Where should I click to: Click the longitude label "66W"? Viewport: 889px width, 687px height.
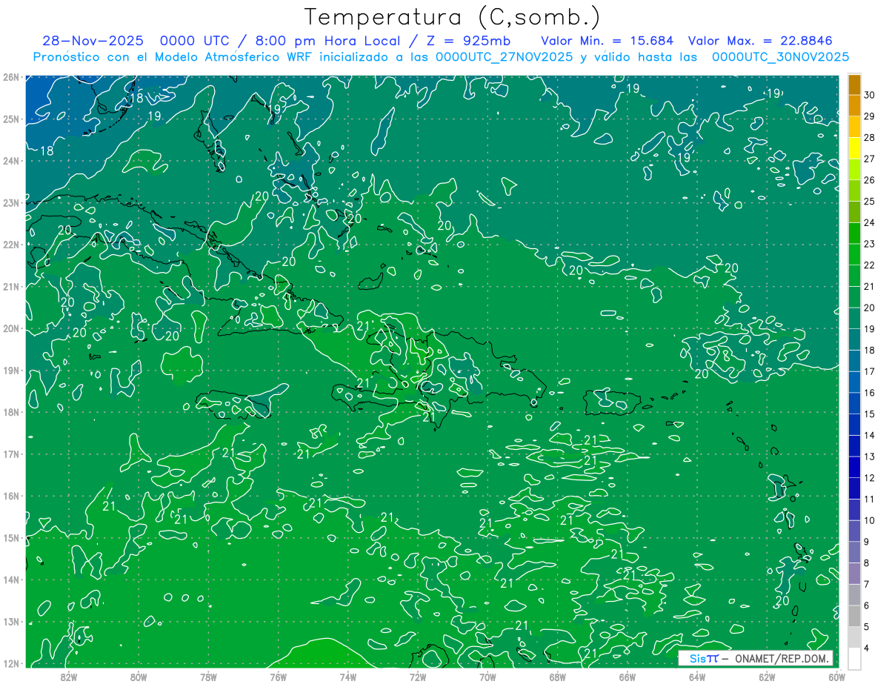click(627, 677)
